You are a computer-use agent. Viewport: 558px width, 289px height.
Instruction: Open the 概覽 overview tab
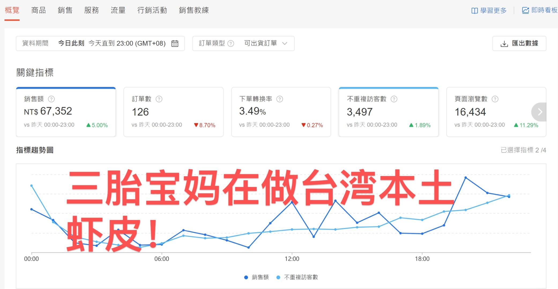[12, 10]
